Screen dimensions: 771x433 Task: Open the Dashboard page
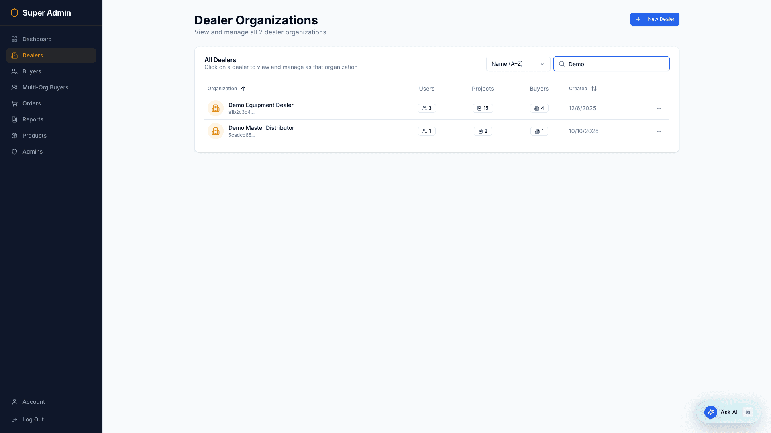[x=51, y=39]
